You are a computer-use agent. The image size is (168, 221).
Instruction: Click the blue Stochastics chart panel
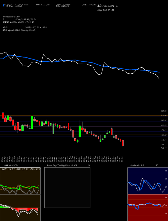pyautogui.click(x=148, y=181)
